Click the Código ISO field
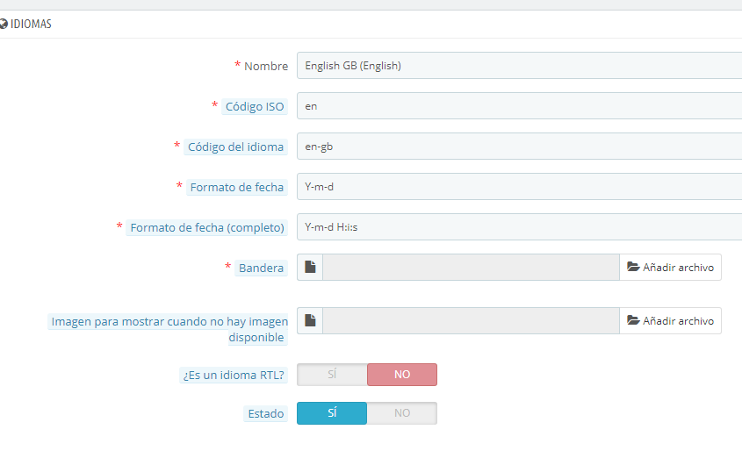 pos(518,106)
